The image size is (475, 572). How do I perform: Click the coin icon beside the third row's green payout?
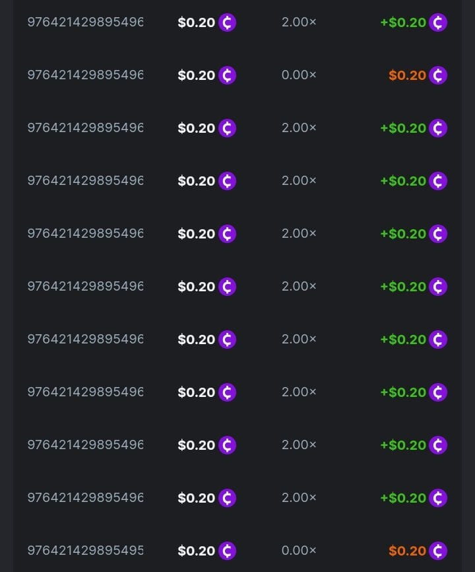[438, 128]
